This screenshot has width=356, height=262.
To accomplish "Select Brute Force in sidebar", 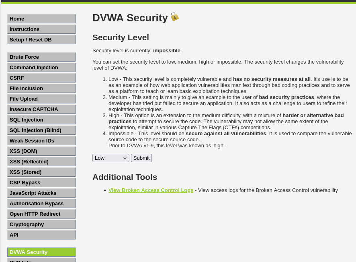I will click(x=41, y=57).
